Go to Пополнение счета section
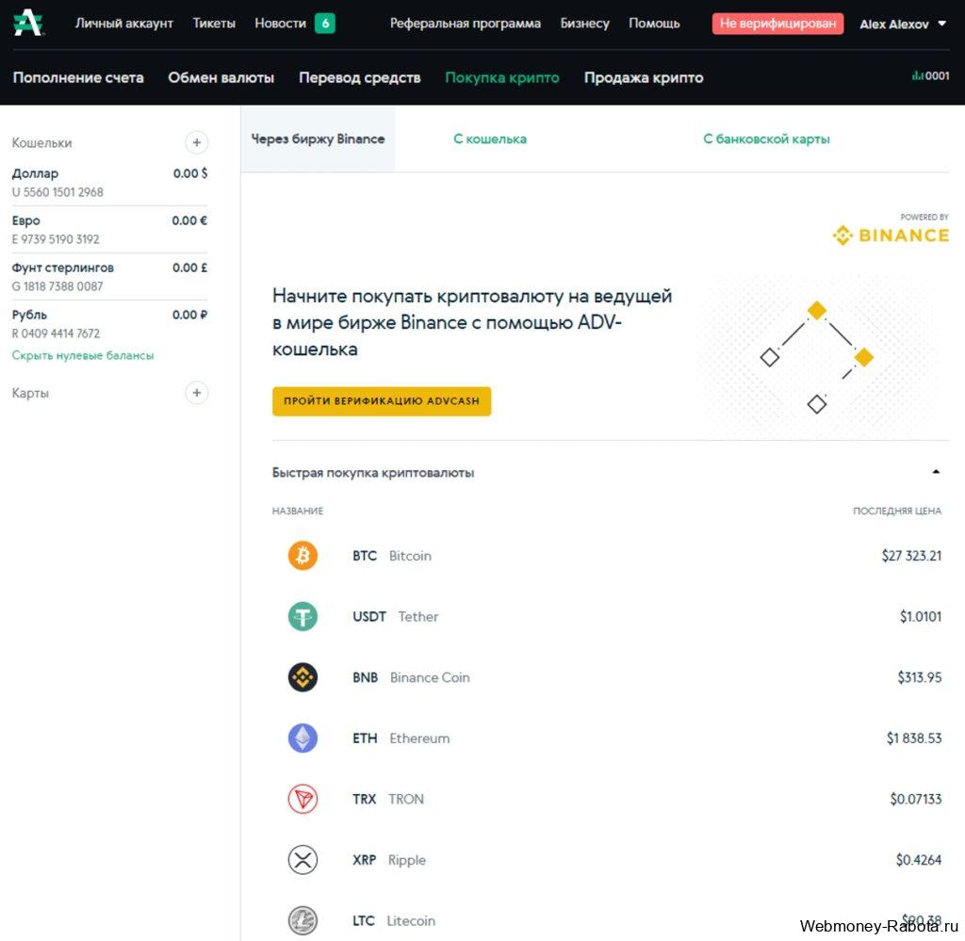Screen dimensions: 965x941 (x=78, y=77)
